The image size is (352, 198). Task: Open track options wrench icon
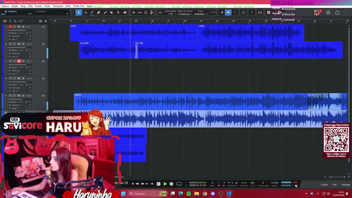(15, 21)
